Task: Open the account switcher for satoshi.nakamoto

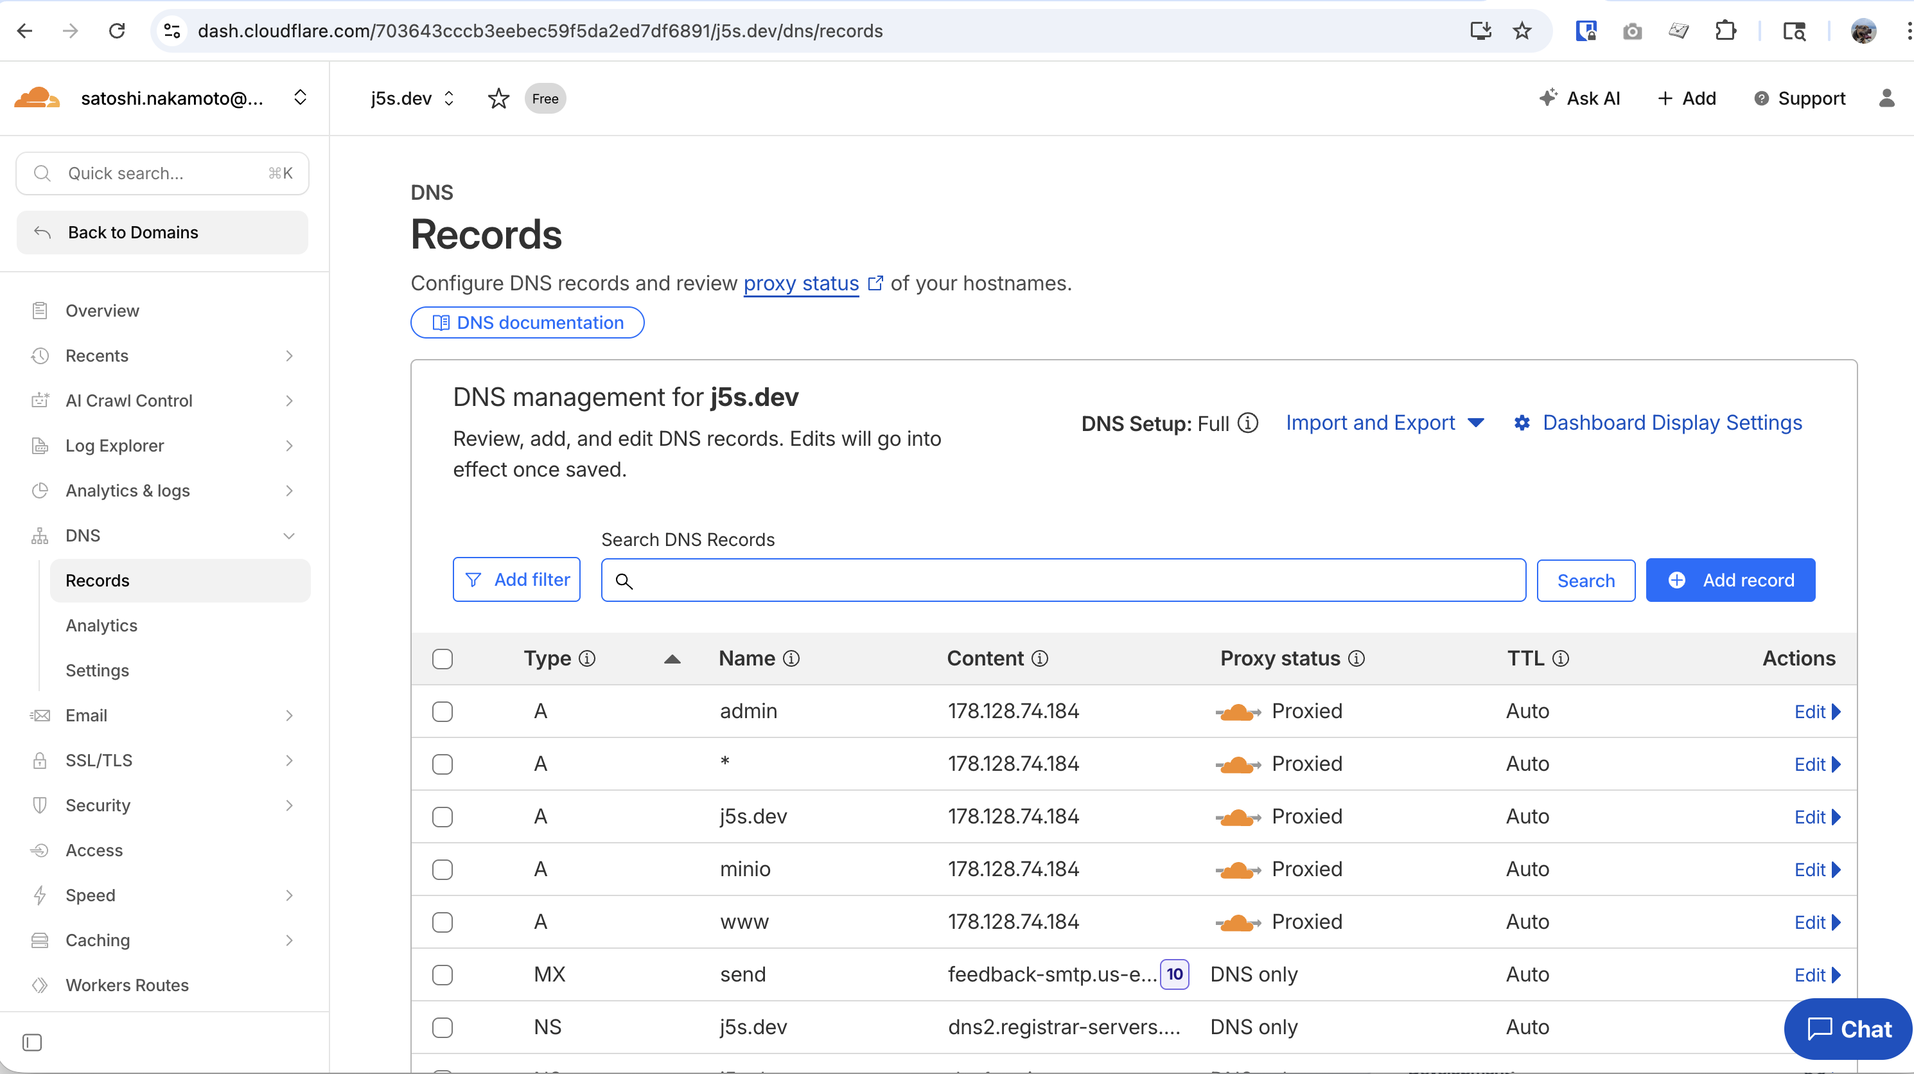Action: coord(299,98)
